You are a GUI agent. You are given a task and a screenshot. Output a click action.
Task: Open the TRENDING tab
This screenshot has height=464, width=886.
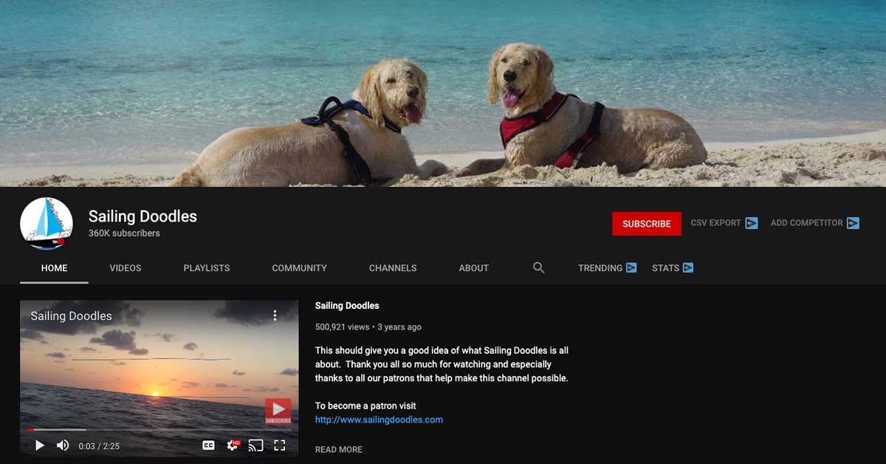pos(607,268)
